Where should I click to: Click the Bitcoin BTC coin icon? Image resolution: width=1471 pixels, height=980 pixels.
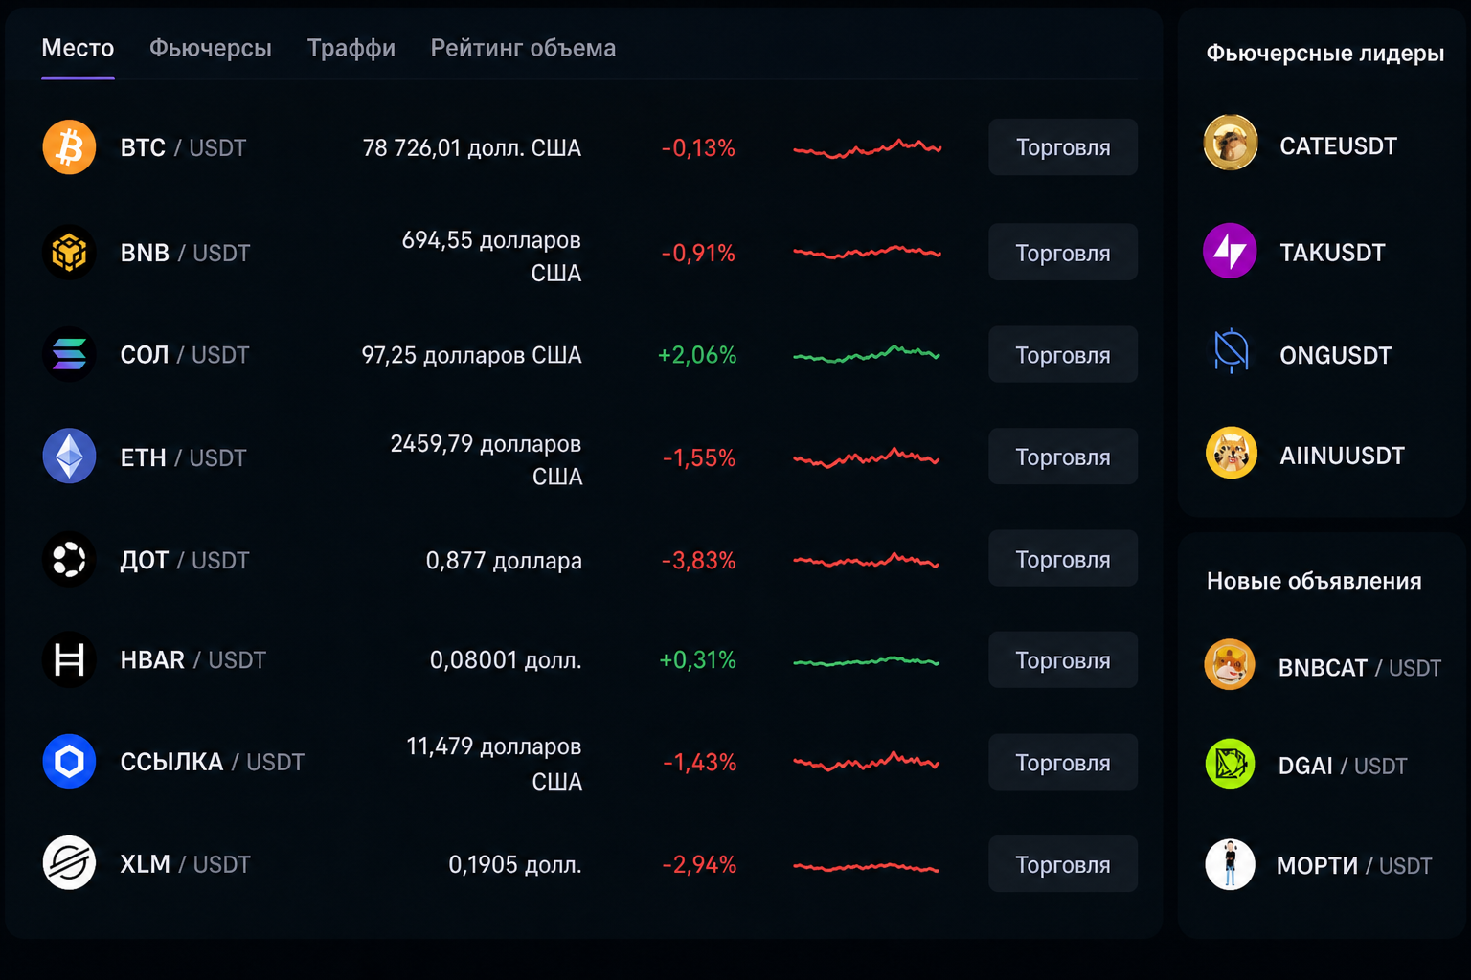69,147
